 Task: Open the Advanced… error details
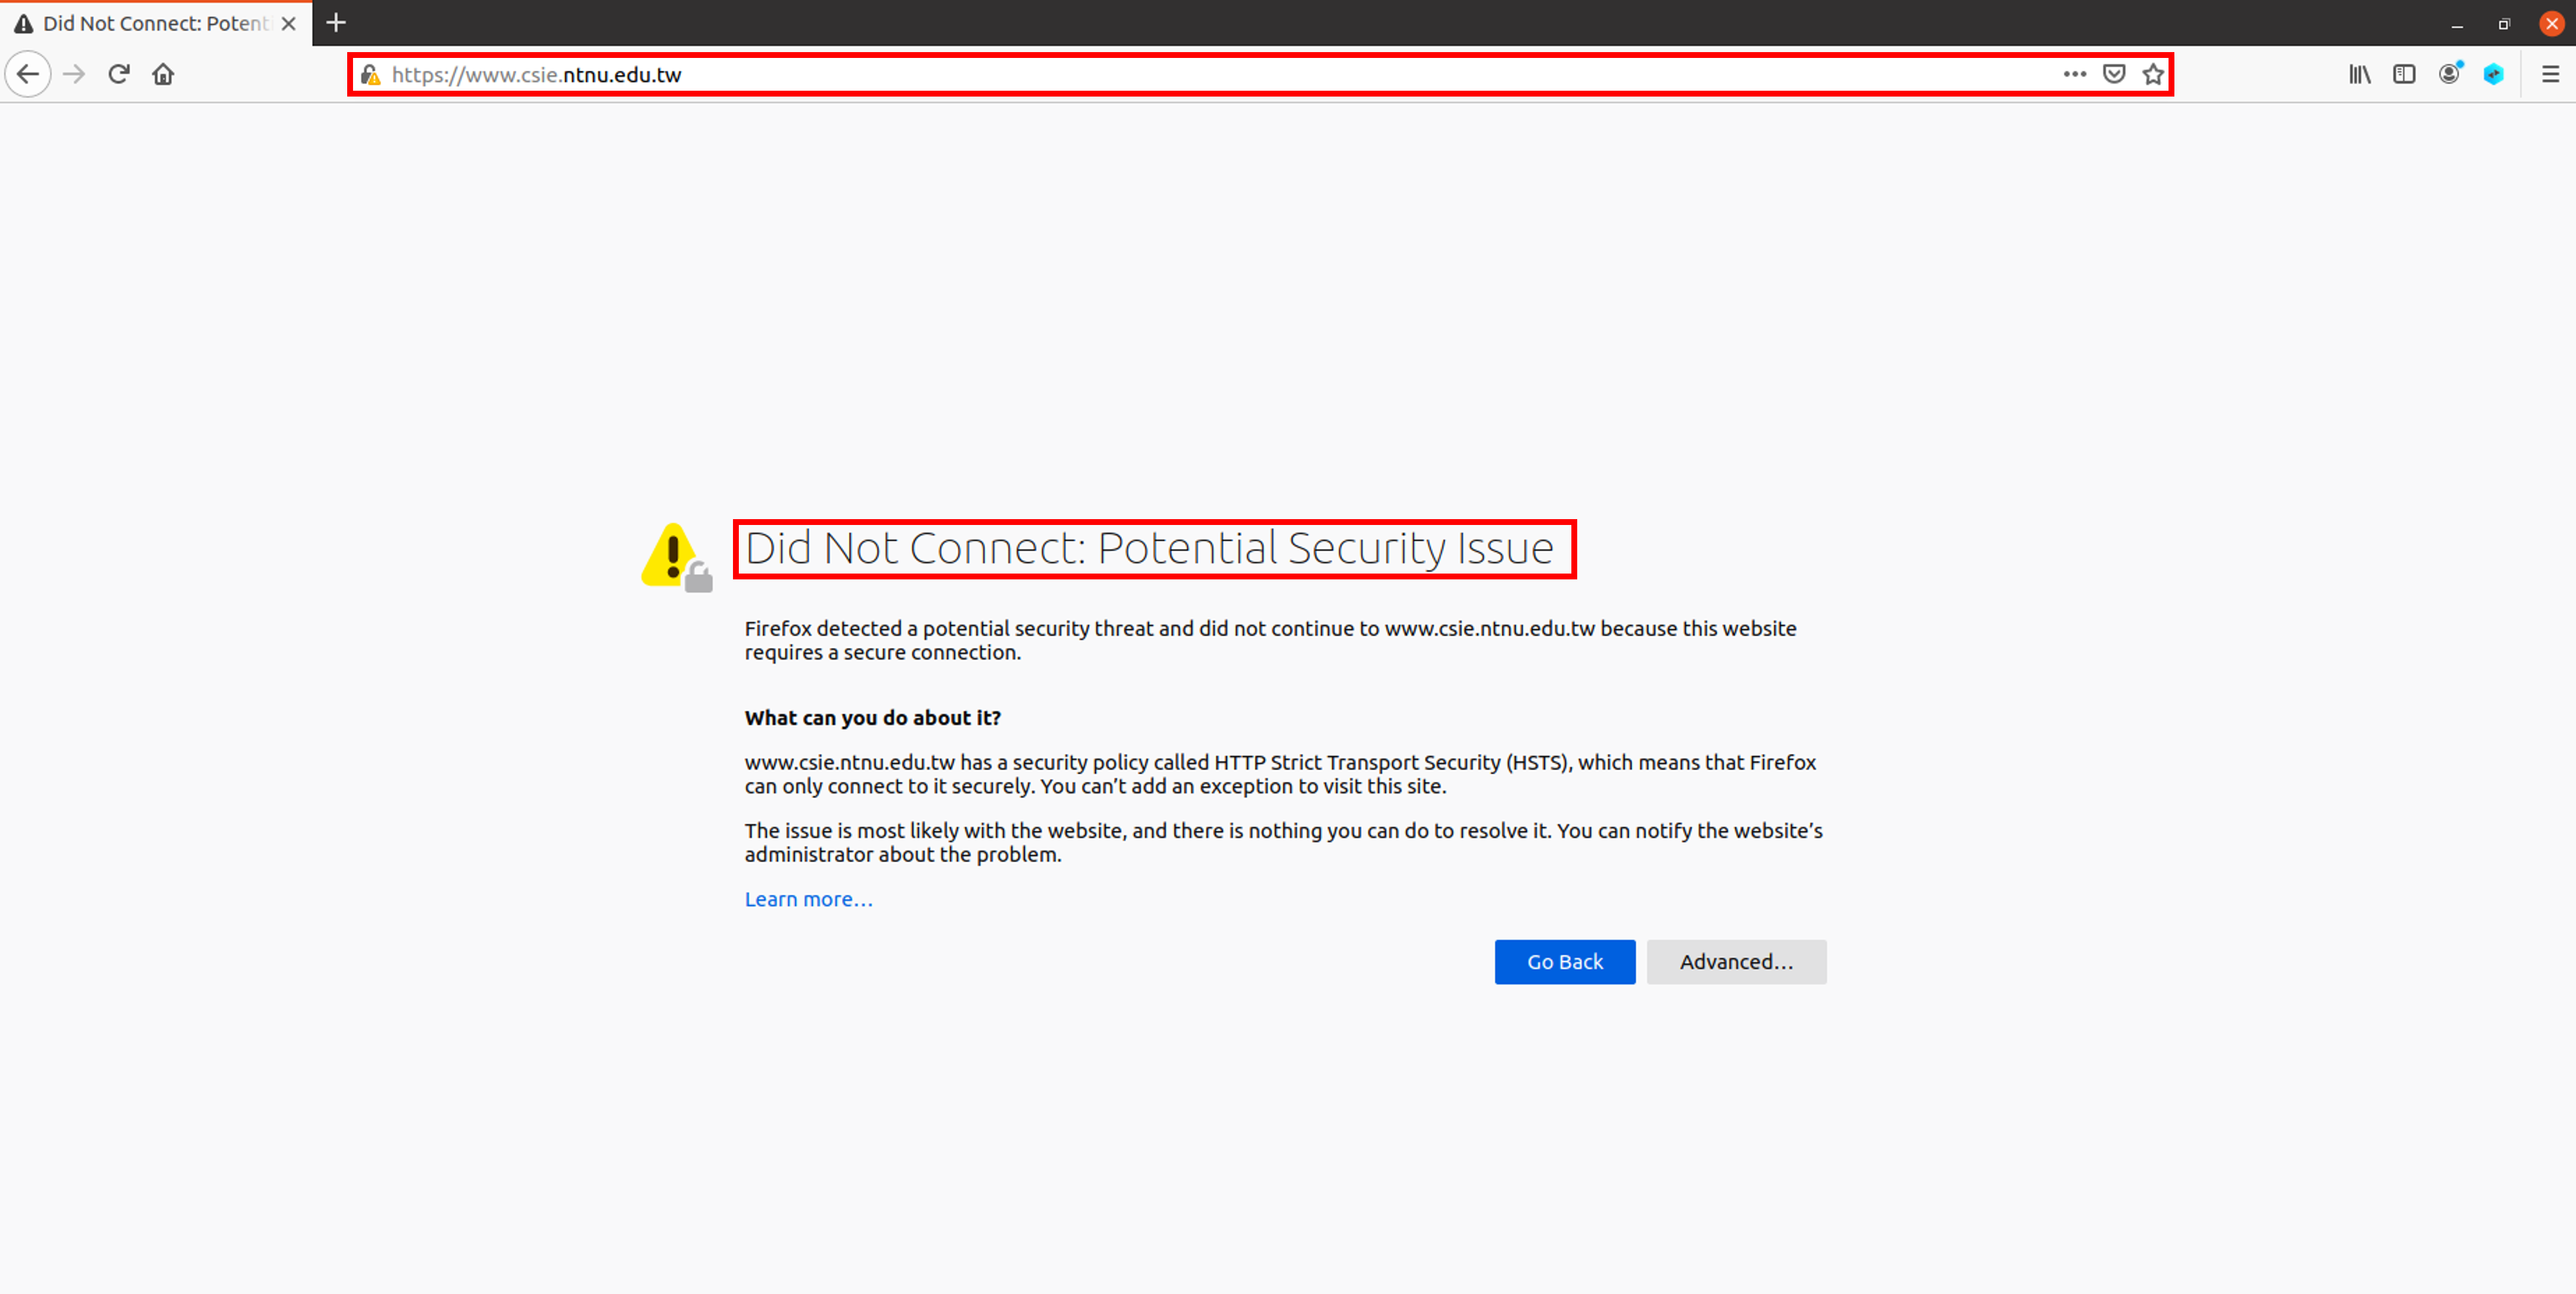(x=1736, y=961)
